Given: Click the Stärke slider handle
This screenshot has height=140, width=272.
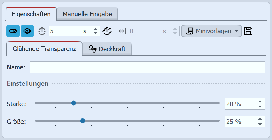Looking at the screenshot, I should click(x=74, y=103).
